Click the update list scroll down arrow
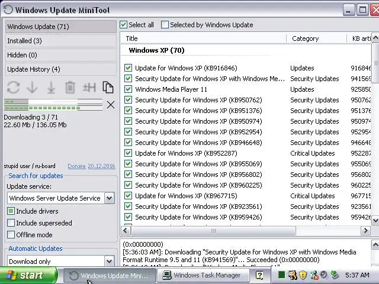The width and height of the screenshot is (379, 284). [x=375, y=220]
